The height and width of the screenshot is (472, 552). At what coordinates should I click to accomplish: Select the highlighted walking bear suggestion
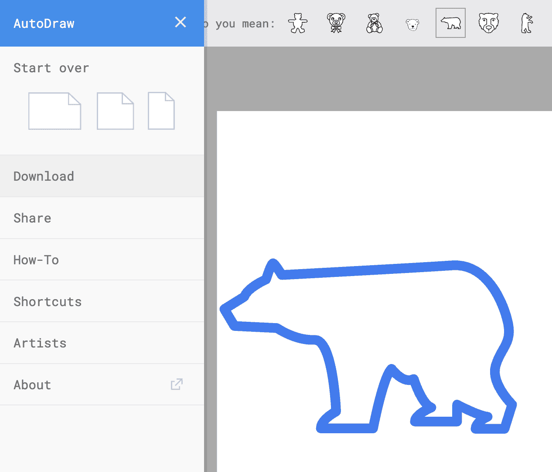(450, 23)
